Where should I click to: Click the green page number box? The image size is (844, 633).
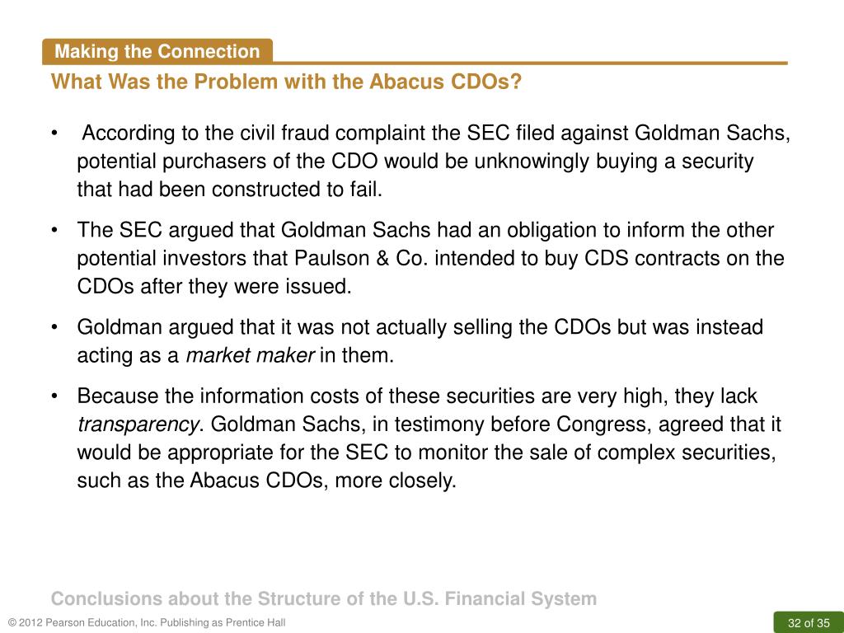click(x=809, y=623)
